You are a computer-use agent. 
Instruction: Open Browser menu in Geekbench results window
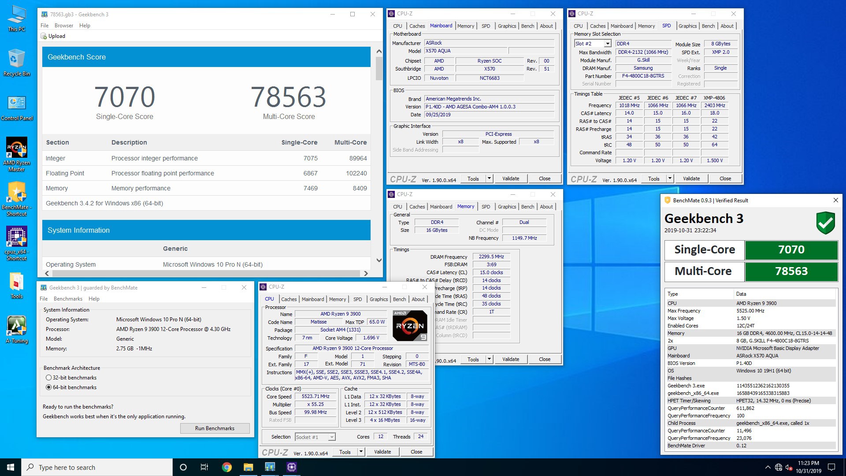click(64, 26)
